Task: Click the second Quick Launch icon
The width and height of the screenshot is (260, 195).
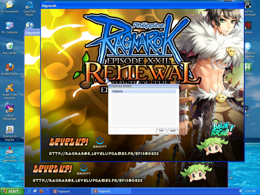Action: coord(35,191)
